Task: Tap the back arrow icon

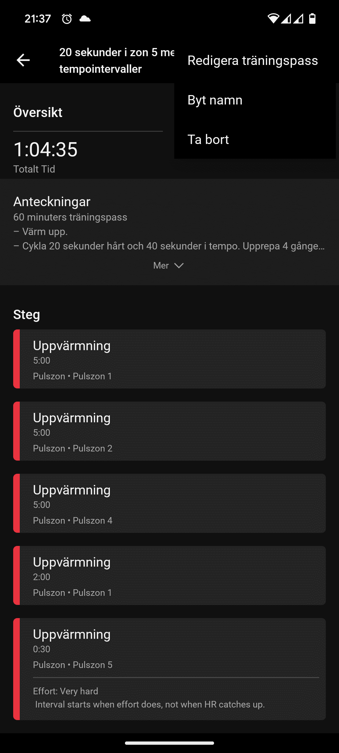Action: click(x=23, y=60)
